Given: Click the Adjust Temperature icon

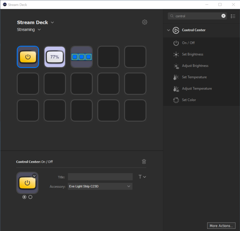Looking at the screenshot, I should pos(176,89).
